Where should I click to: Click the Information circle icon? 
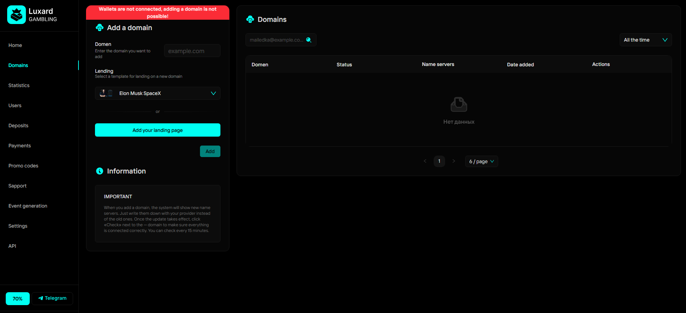click(x=100, y=171)
